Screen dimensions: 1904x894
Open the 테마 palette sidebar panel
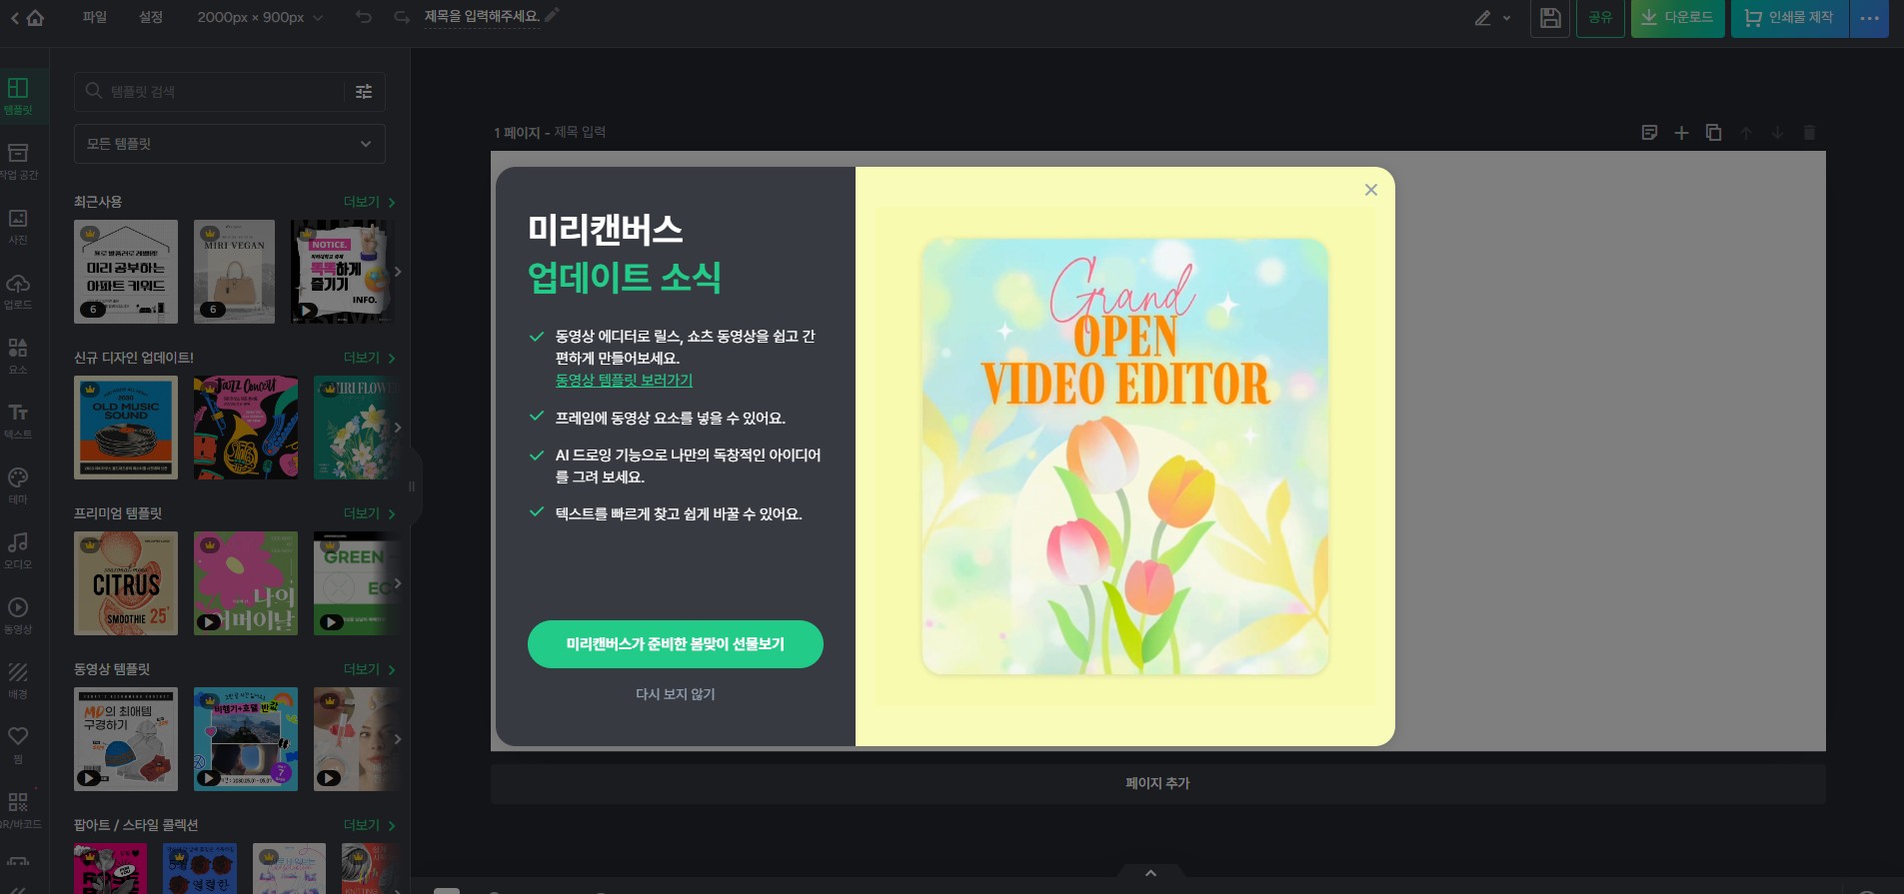click(18, 485)
